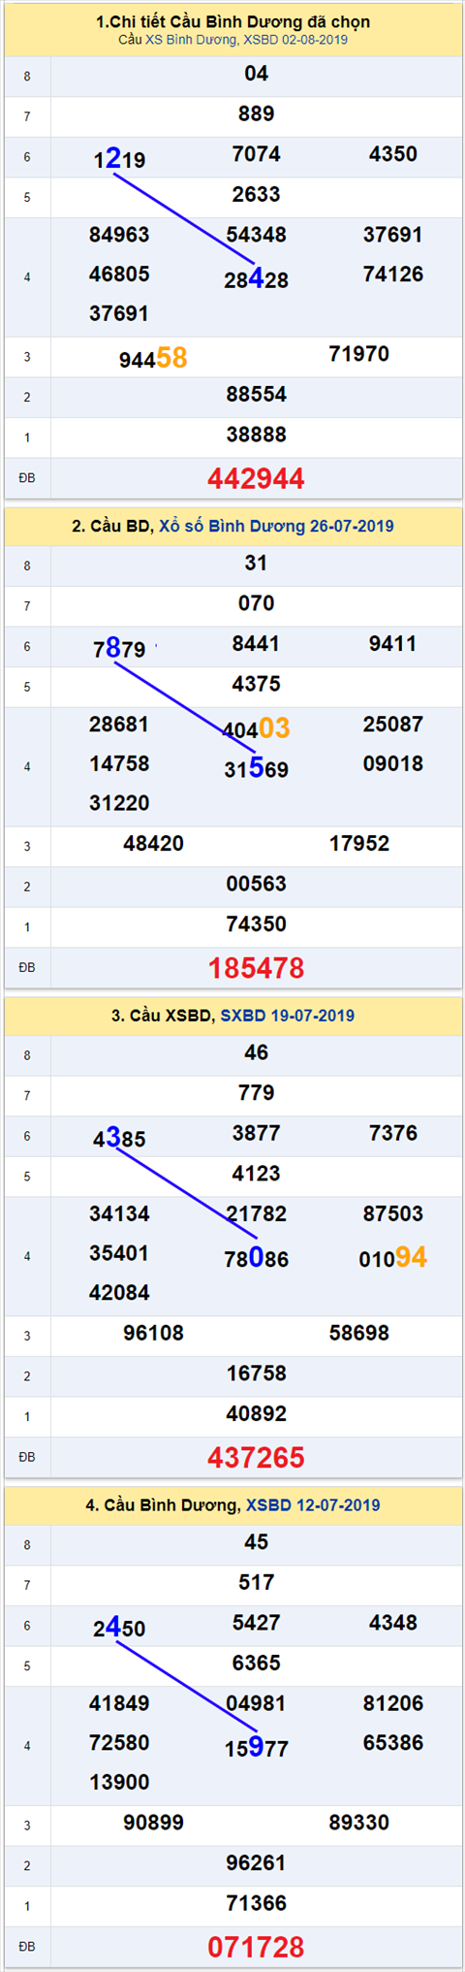Viewport: 465px width, 1972px height.
Task: Select the number 2450
Action: pyautogui.click(x=119, y=1629)
